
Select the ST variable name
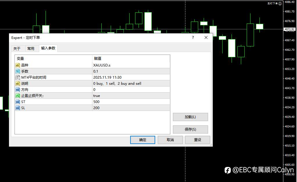[23, 102]
